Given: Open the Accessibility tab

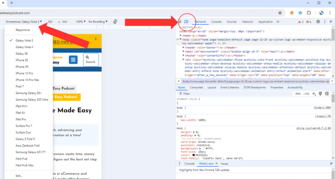Looking at the screenshot, I should pyautogui.click(x=295, y=87).
